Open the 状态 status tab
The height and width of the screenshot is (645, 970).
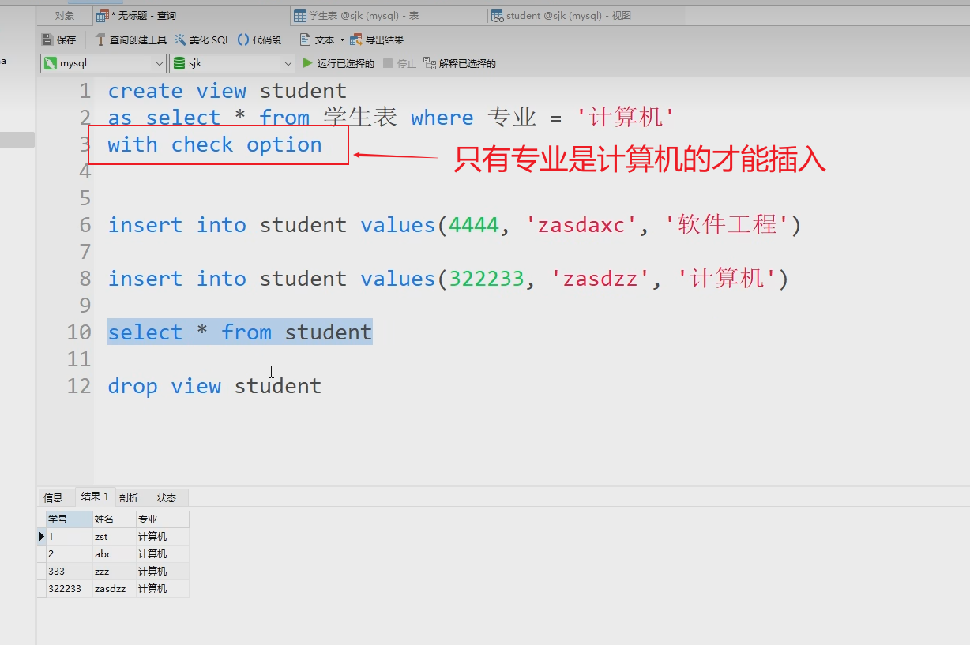click(x=167, y=497)
